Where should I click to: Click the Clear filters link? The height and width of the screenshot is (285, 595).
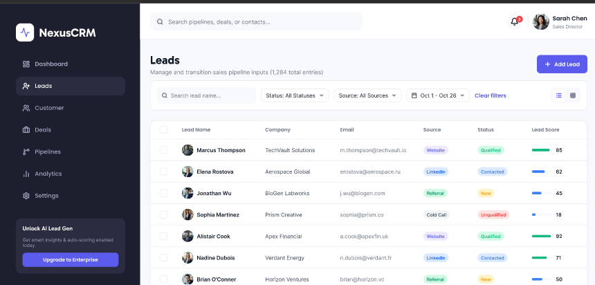click(491, 95)
